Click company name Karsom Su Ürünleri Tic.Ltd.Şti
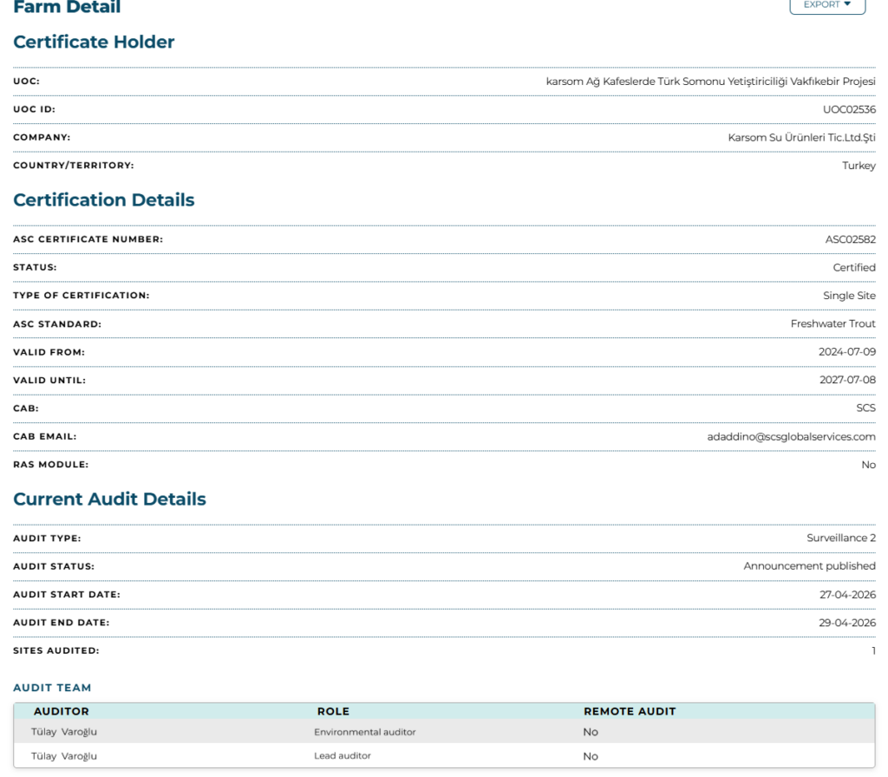The width and height of the screenshot is (888, 777). (x=801, y=137)
